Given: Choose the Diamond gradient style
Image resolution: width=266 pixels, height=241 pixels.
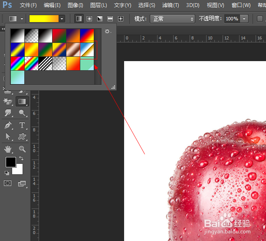Looking at the screenshot, I should [121, 19].
